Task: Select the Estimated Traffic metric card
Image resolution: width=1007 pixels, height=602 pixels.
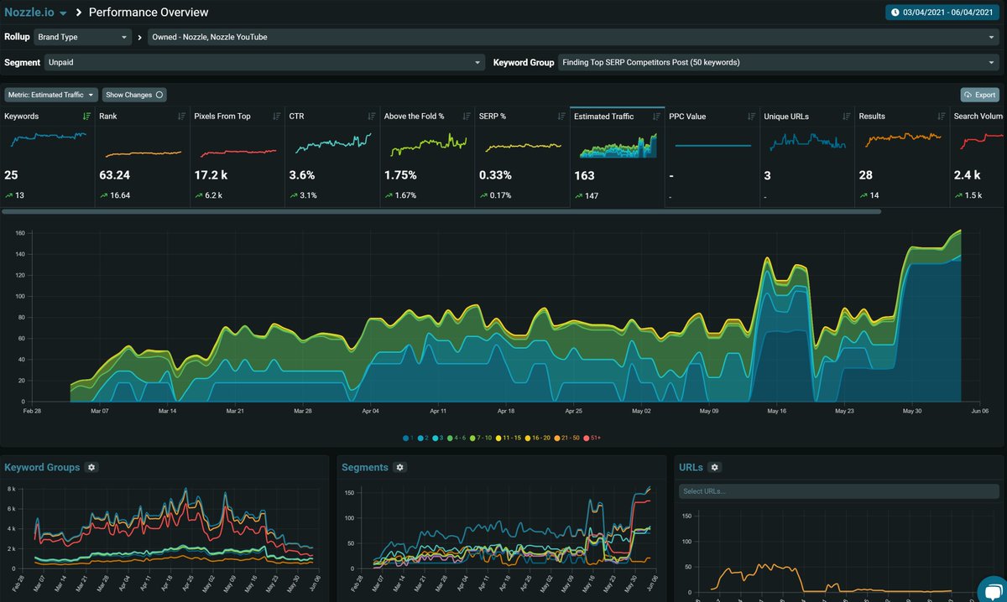Action: [x=616, y=156]
